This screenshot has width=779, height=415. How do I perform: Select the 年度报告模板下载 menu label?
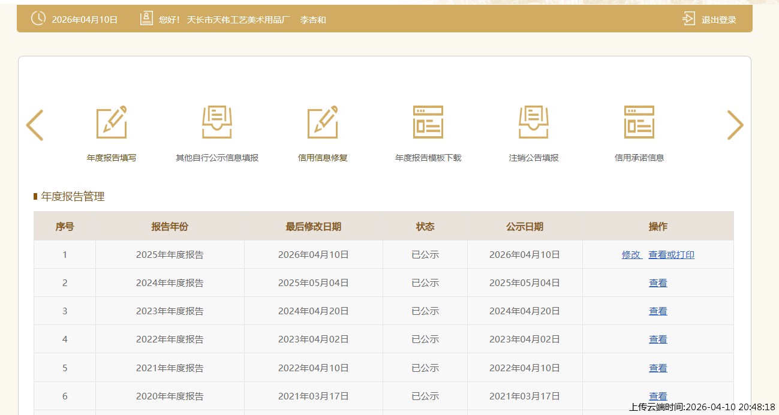point(428,158)
